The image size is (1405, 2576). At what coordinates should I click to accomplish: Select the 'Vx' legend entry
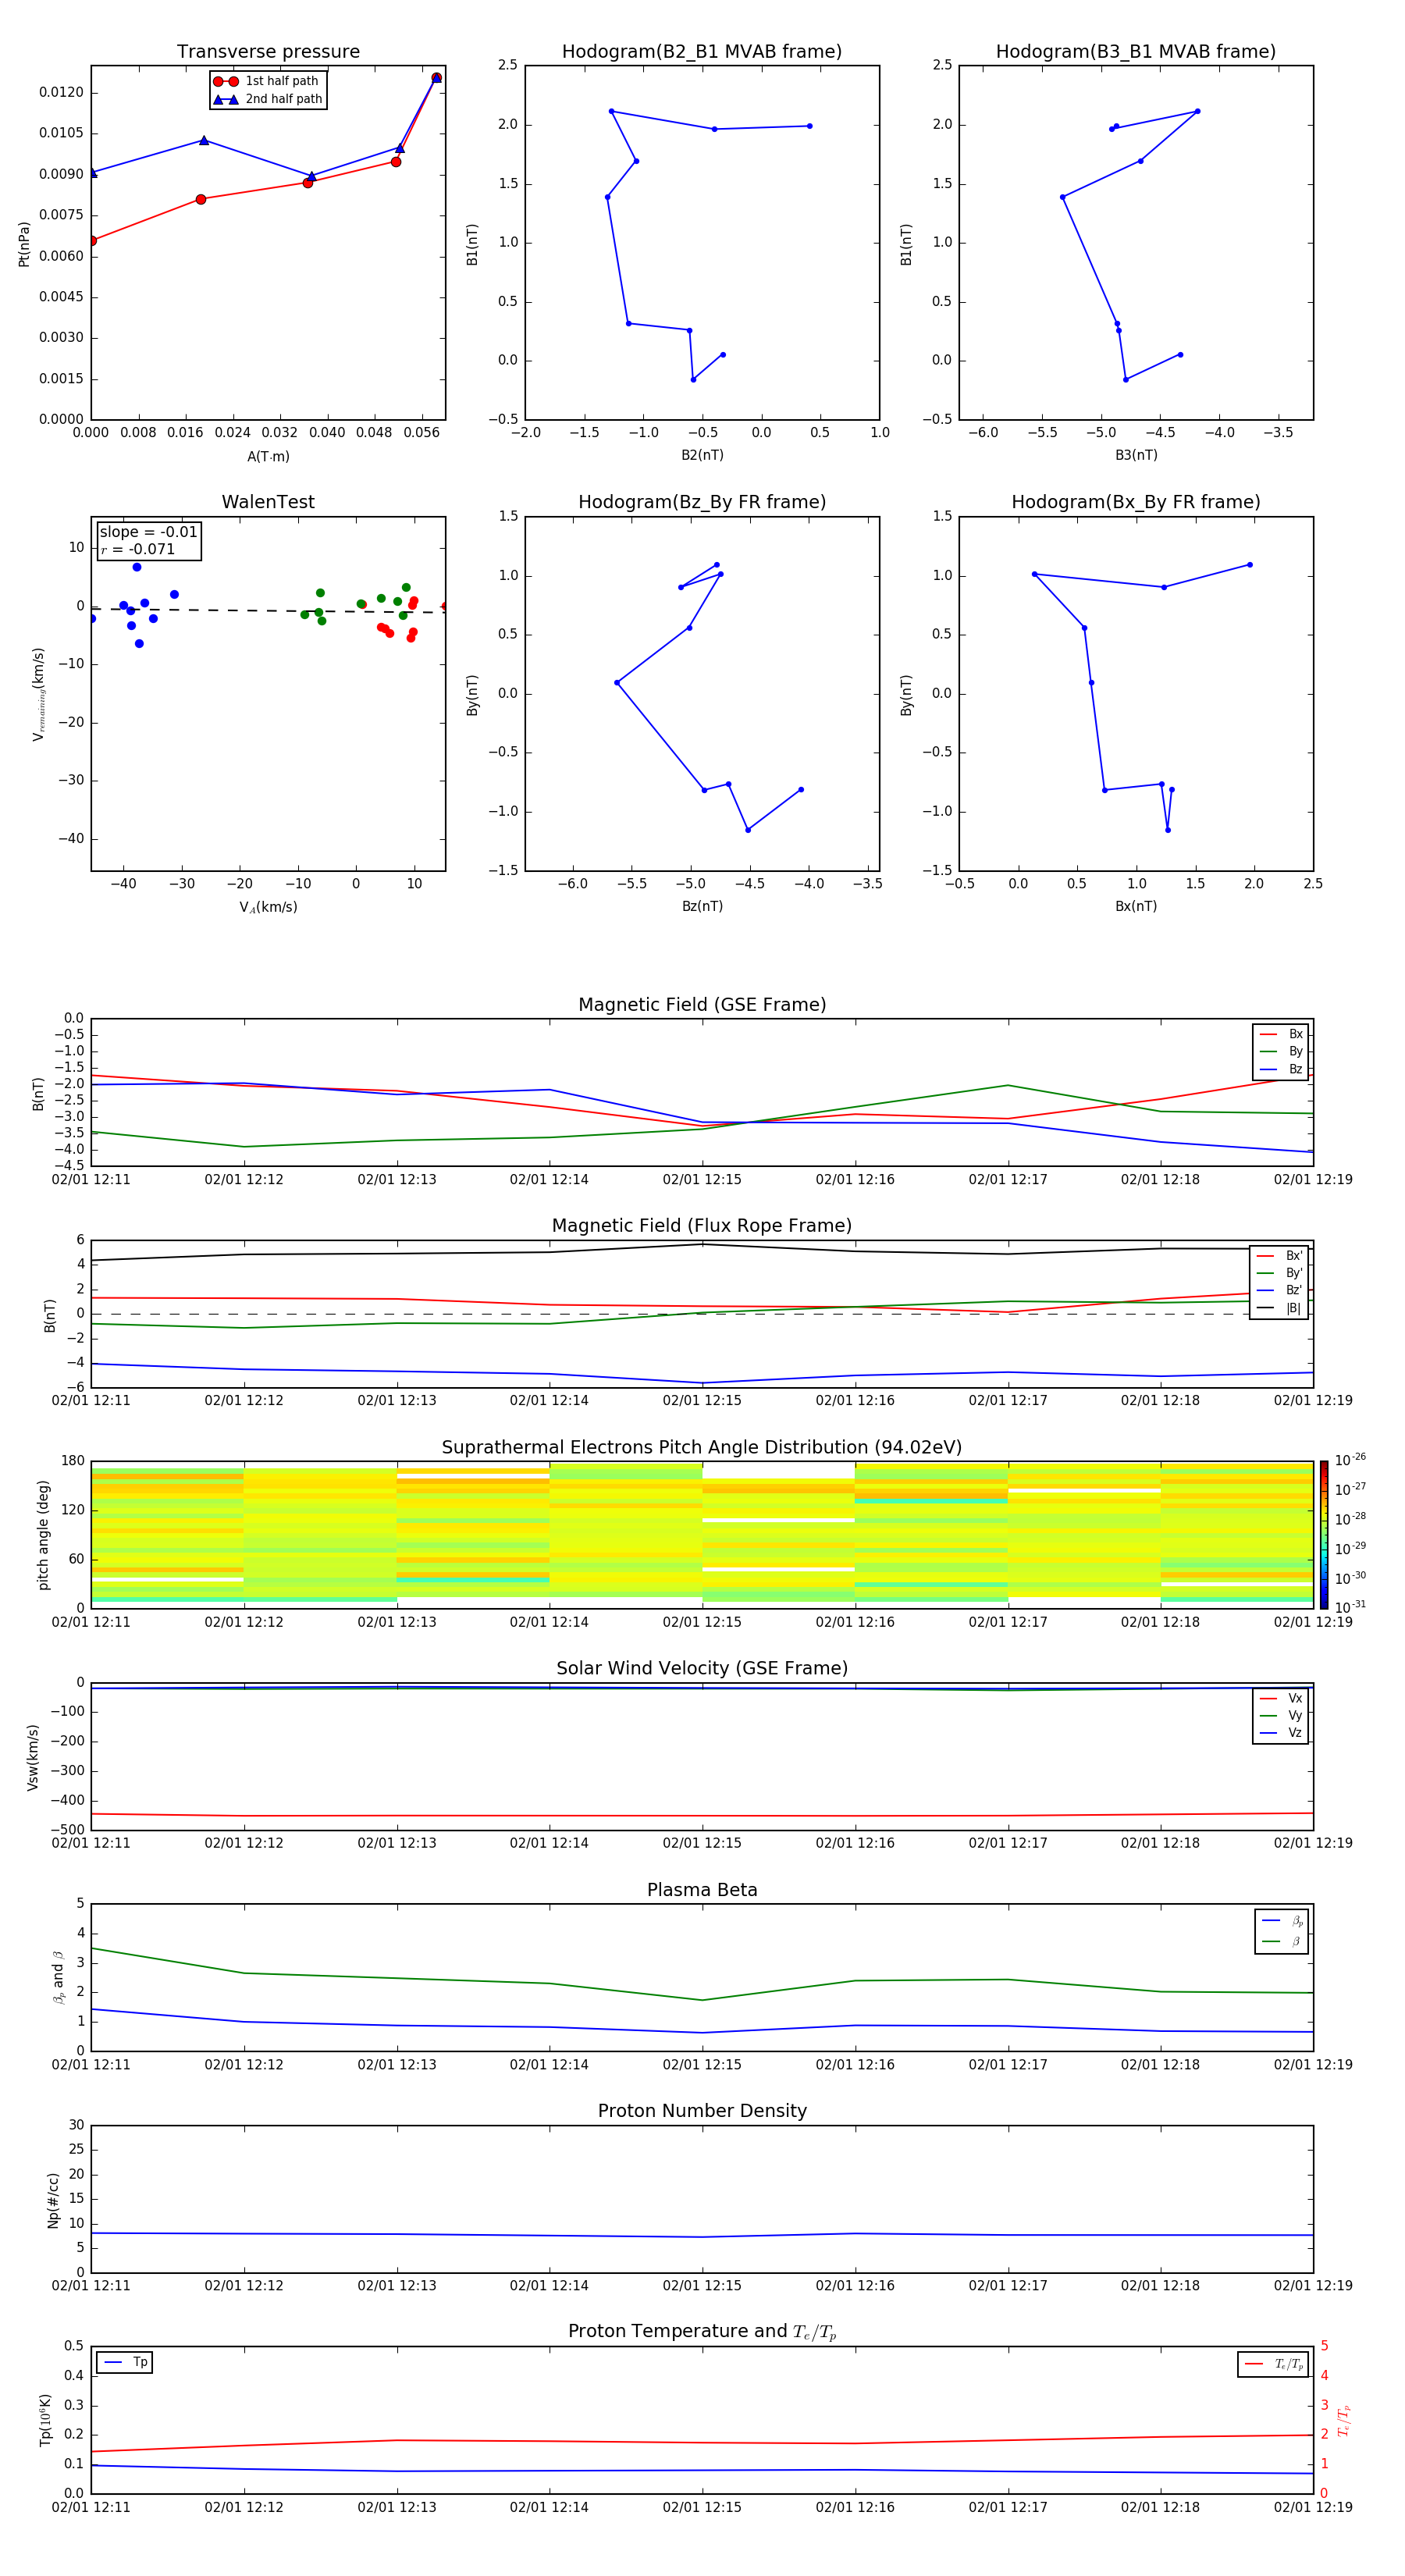tap(1281, 1698)
